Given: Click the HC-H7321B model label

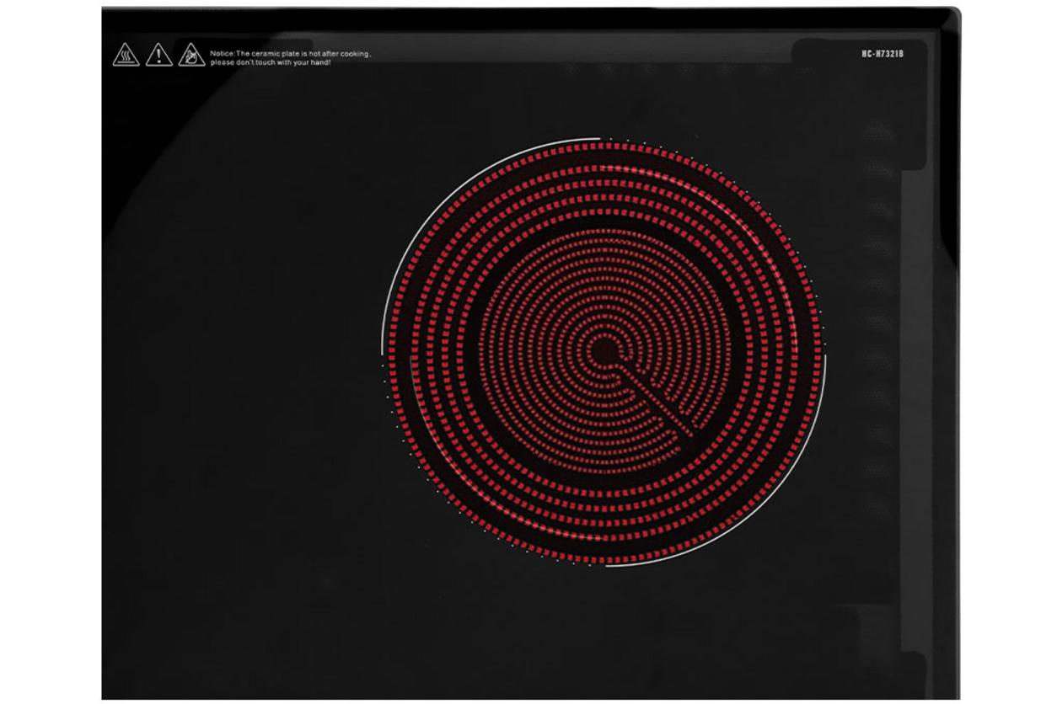Looking at the screenshot, I should tap(883, 54).
